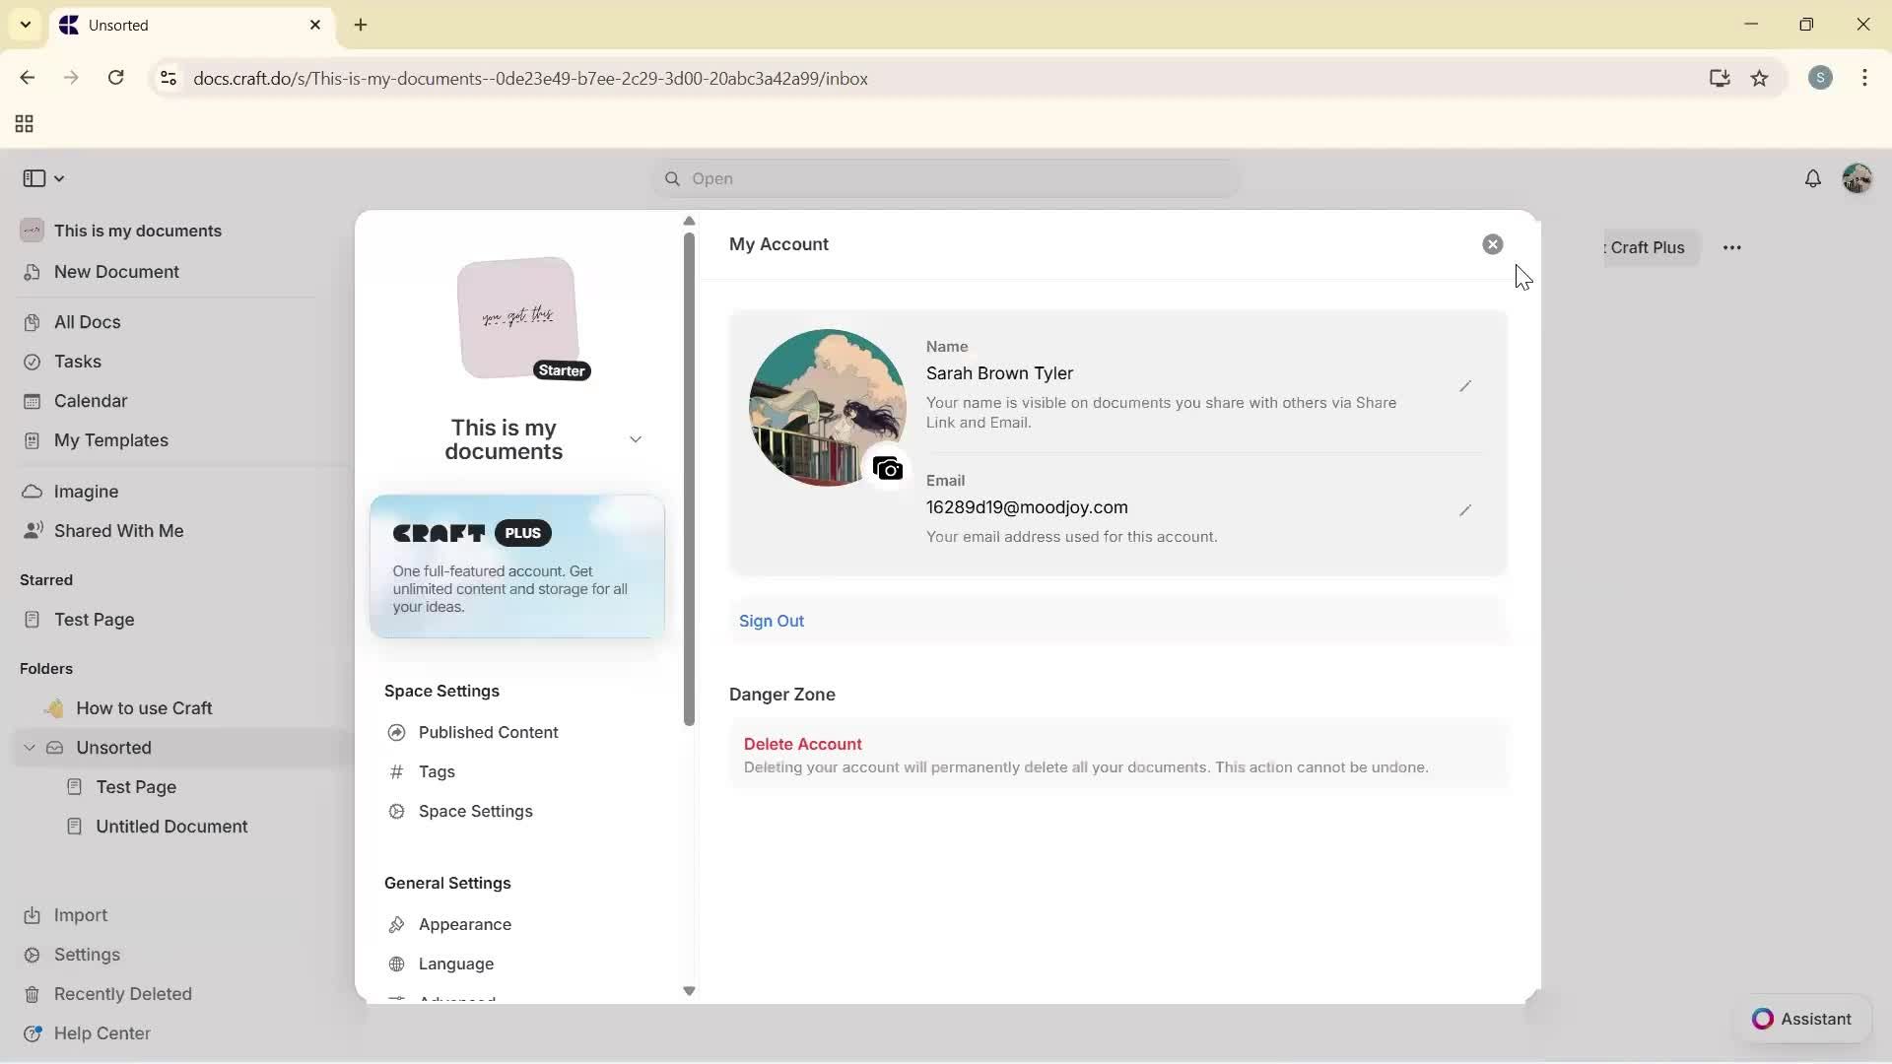This screenshot has height=1064, width=1892.
Task: Select Tasks in the sidebar
Action: [76, 362]
